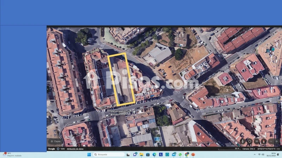This screenshot has width=282, height=158.
Task: Open the Mail app in taskbar
Action: tap(174, 154)
